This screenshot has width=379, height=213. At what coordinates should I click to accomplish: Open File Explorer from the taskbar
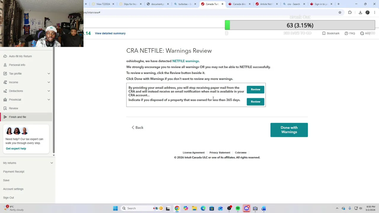[194, 208]
